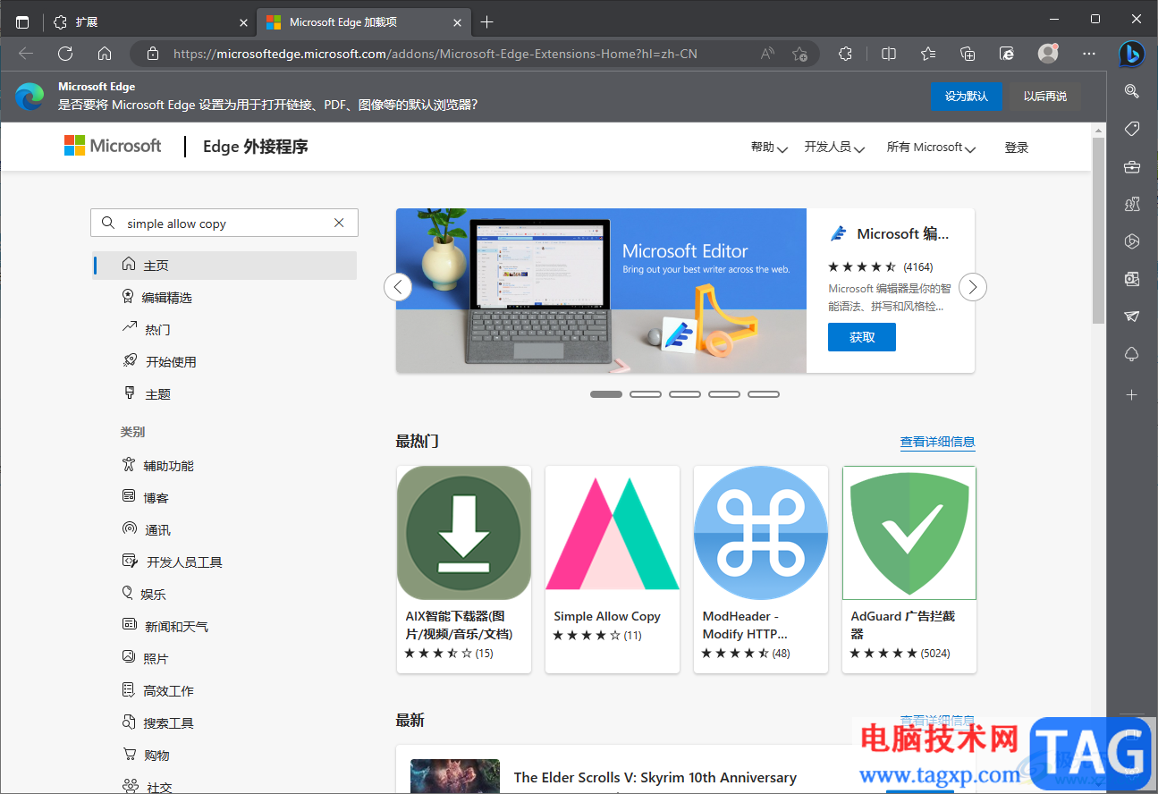Screen dimensions: 1158x794
Task: Open sidebar shopping tag icon
Action: pyautogui.click(x=1131, y=129)
